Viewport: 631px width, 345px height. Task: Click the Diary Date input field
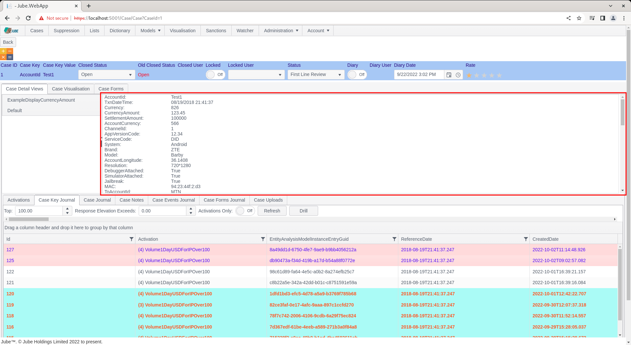[419, 75]
